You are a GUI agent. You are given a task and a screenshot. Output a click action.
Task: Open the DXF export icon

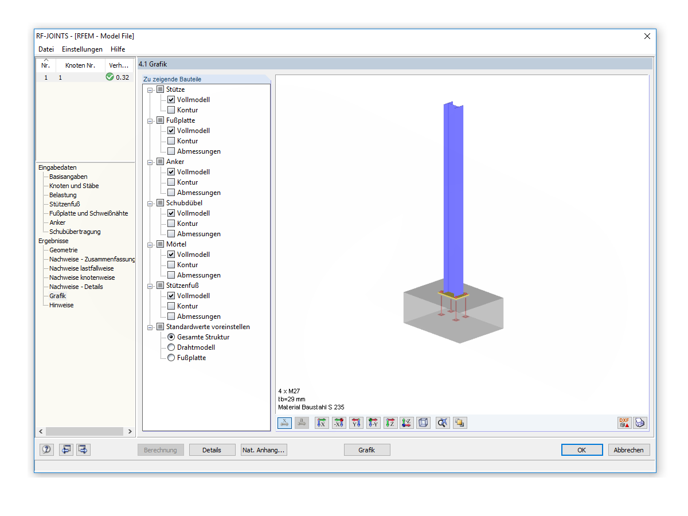625,423
